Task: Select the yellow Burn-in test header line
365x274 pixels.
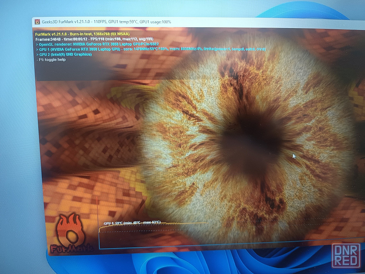Action: [82, 34]
